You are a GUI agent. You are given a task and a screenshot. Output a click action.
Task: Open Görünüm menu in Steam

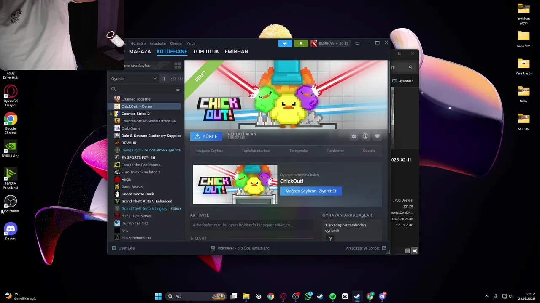click(x=138, y=43)
